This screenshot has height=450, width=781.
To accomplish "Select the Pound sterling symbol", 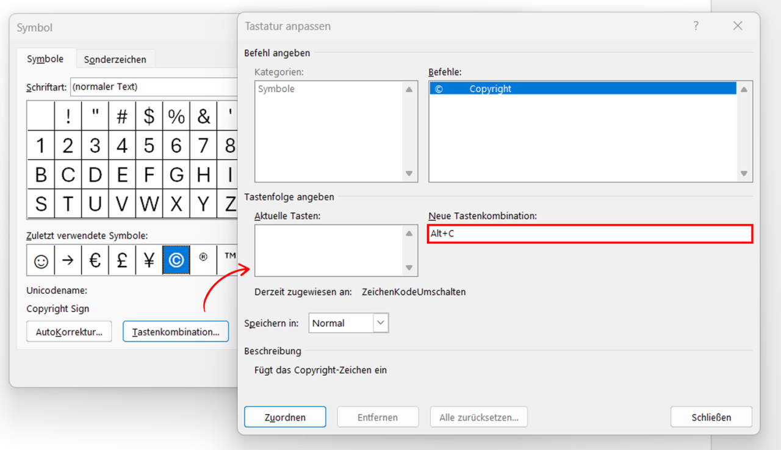I will pyautogui.click(x=121, y=260).
